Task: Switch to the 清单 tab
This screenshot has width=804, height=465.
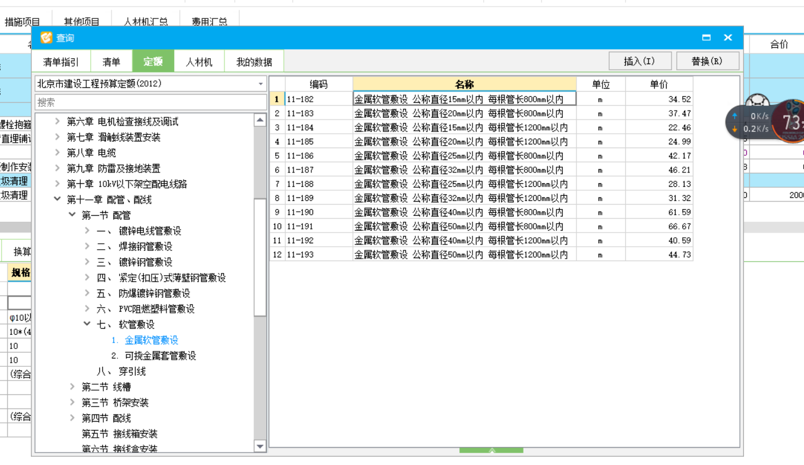Action: pyautogui.click(x=111, y=62)
